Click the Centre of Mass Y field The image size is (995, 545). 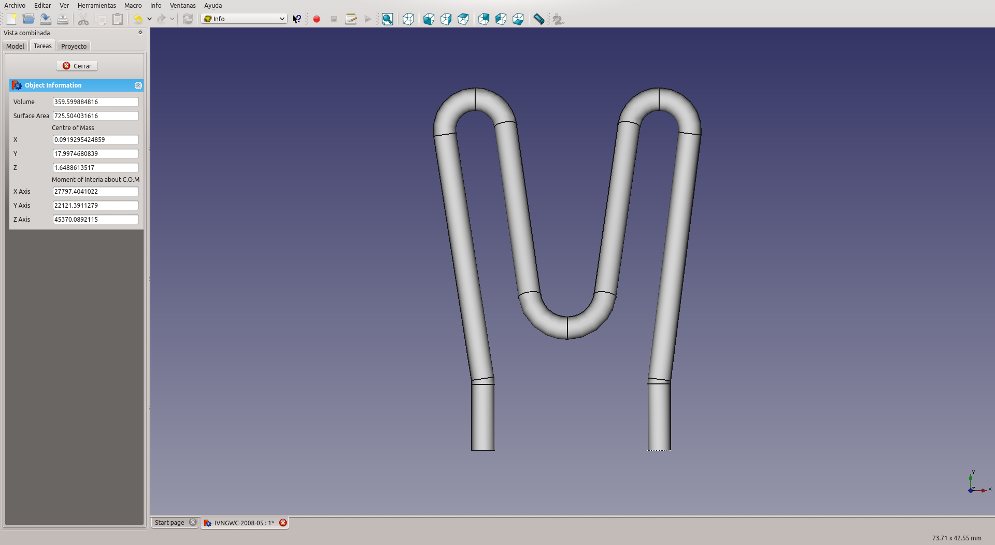(x=95, y=154)
